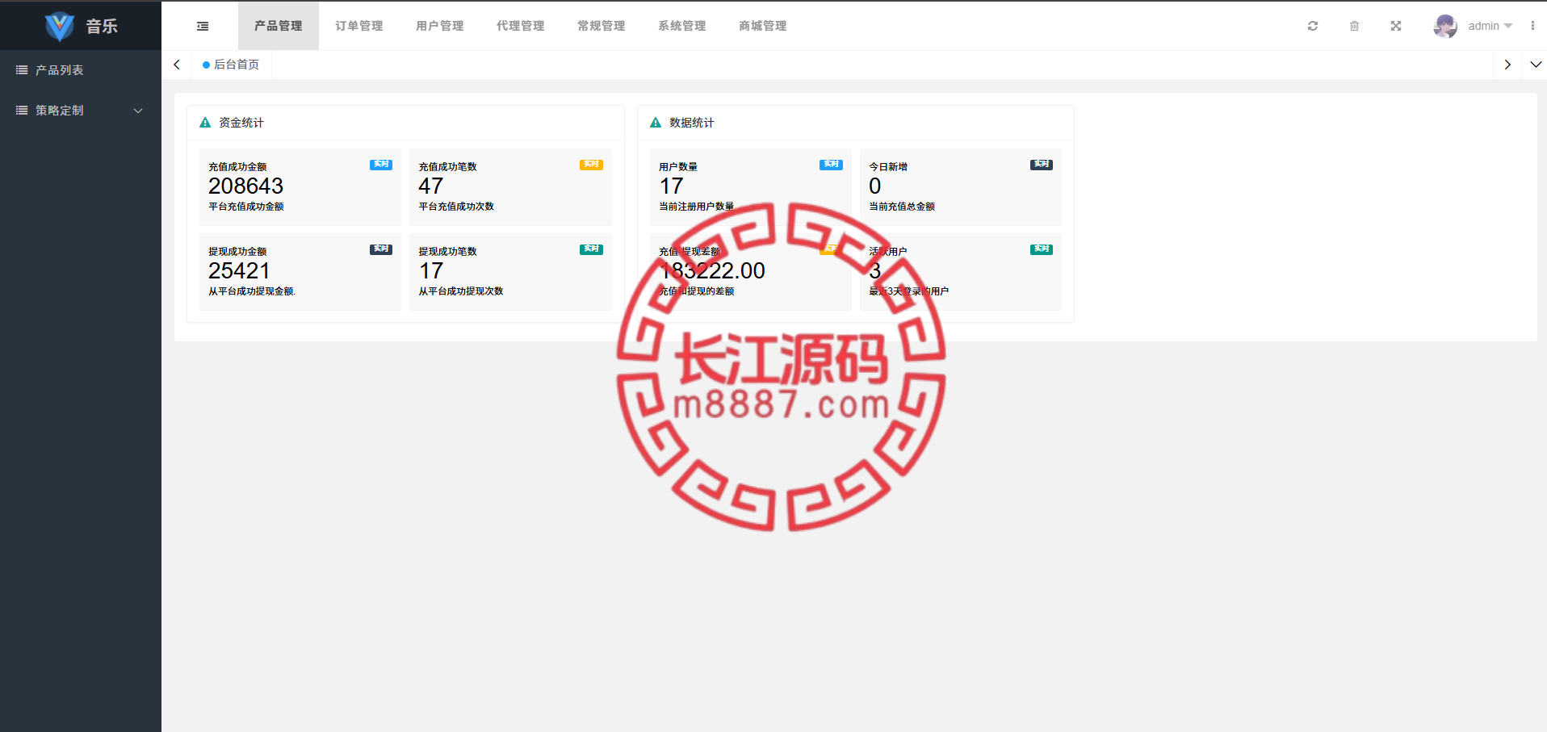Click the 平台充值成功金额 description text

coord(246,207)
